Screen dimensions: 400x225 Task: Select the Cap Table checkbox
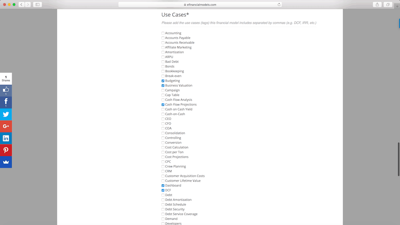click(163, 95)
